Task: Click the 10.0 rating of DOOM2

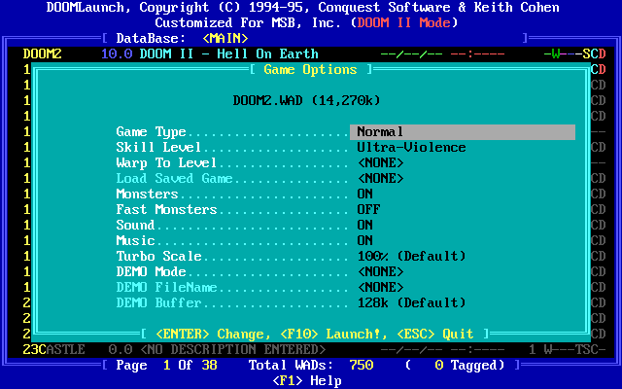Action: pyautogui.click(x=117, y=53)
